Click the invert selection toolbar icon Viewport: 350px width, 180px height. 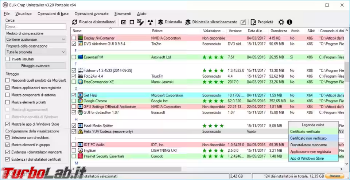[140, 22]
